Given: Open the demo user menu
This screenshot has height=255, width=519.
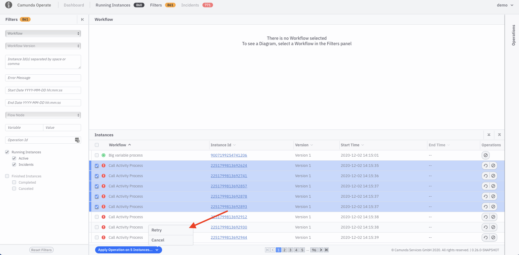Looking at the screenshot, I should point(505,5).
